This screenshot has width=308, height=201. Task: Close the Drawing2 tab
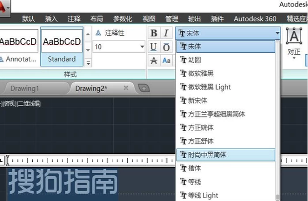pyautogui.click(x=126, y=88)
